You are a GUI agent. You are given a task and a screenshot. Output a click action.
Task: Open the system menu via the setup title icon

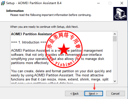tap(3, 3)
